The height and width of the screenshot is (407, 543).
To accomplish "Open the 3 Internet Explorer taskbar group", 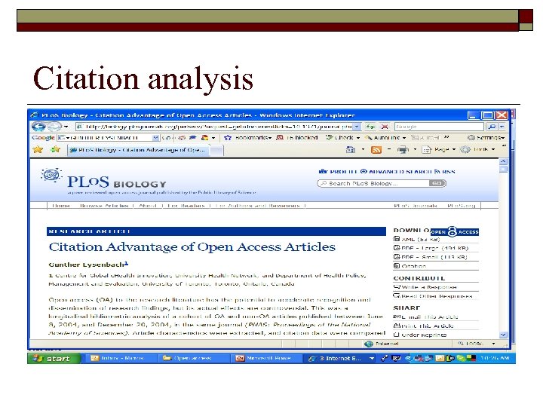I will [x=341, y=358].
